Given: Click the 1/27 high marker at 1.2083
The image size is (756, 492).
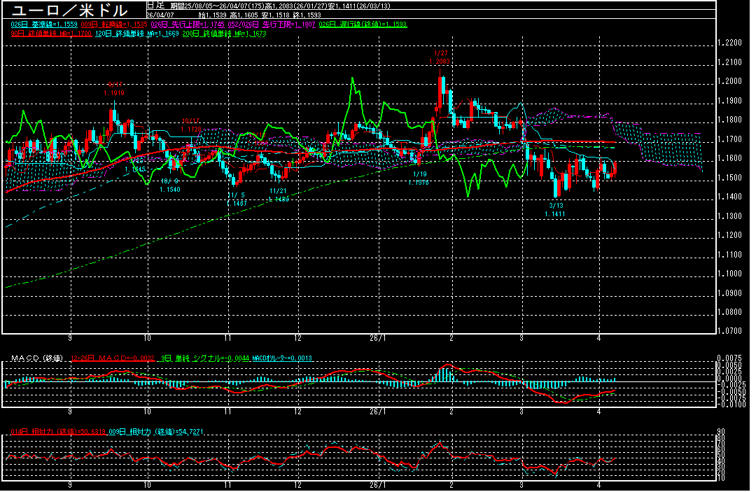Looking at the screenshot, I should pos(440,57).
